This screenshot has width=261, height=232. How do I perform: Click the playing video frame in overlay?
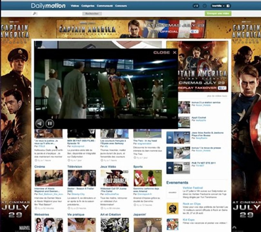[x=106, y=89]
